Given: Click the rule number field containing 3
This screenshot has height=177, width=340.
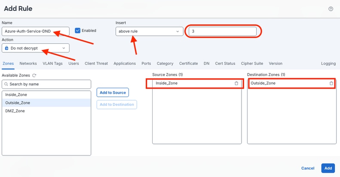Looking at the screenshot, I should tap(223, 31).
